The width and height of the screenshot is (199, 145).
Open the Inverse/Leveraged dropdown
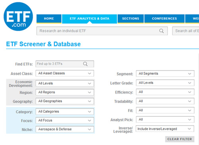point(165,129)
